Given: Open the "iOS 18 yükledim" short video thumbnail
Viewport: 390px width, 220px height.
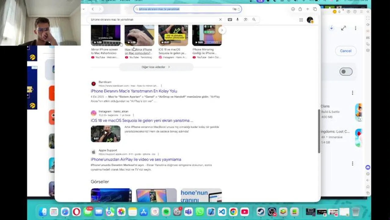Looking at the screenshot, I should pos(173,35).
